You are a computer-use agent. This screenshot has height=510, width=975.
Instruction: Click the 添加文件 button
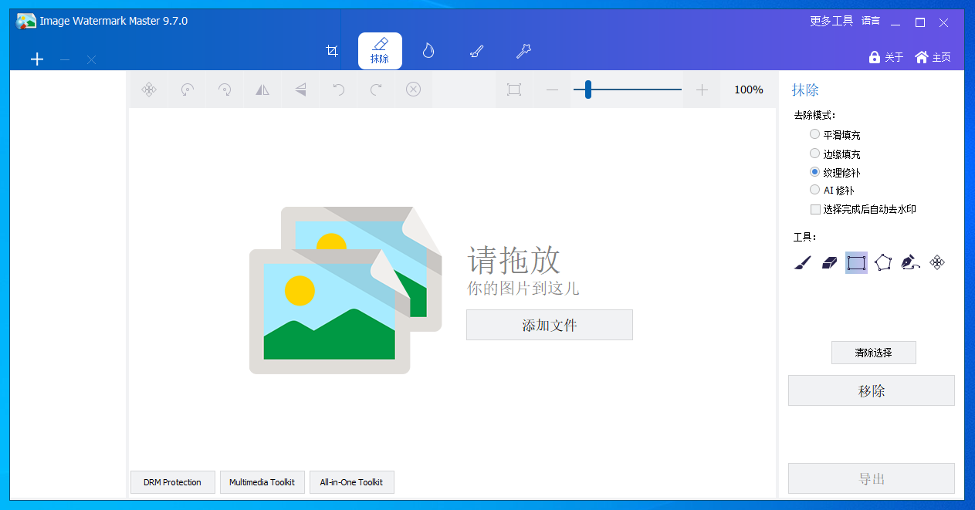[549, 325]
